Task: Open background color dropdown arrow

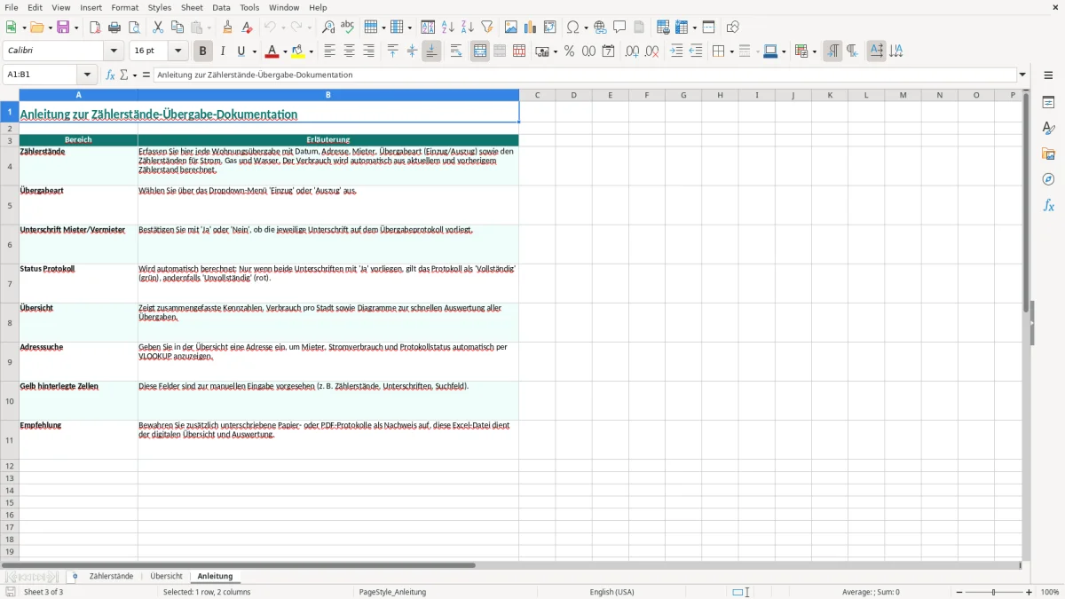Action: tap(311, 51)
